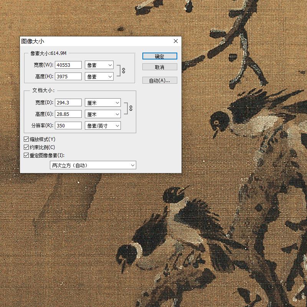
Task: Click the pixel 高度(H) input field
Action: (x=68, y=76)
